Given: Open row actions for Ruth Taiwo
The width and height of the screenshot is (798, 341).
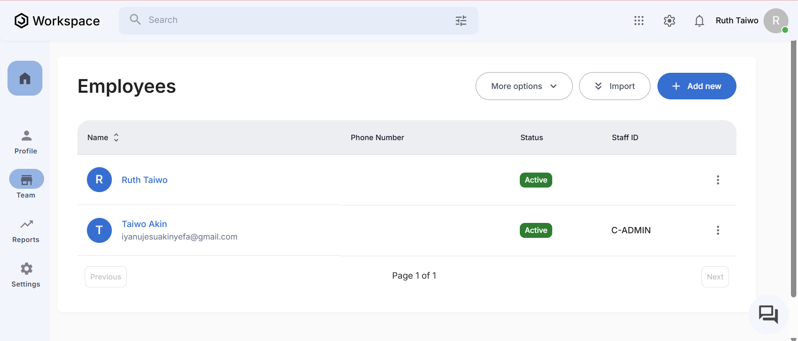Looking at the screenshot, I should coord(718,180).
